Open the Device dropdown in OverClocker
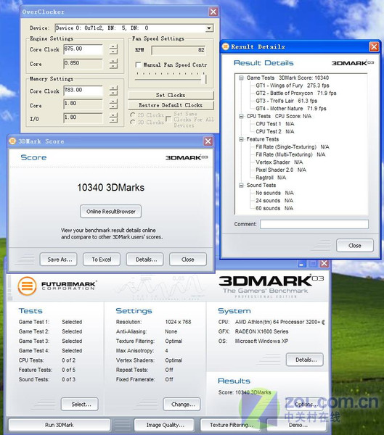Image resolution: width=384 pixels, height=435 pixels. point(209,28)
